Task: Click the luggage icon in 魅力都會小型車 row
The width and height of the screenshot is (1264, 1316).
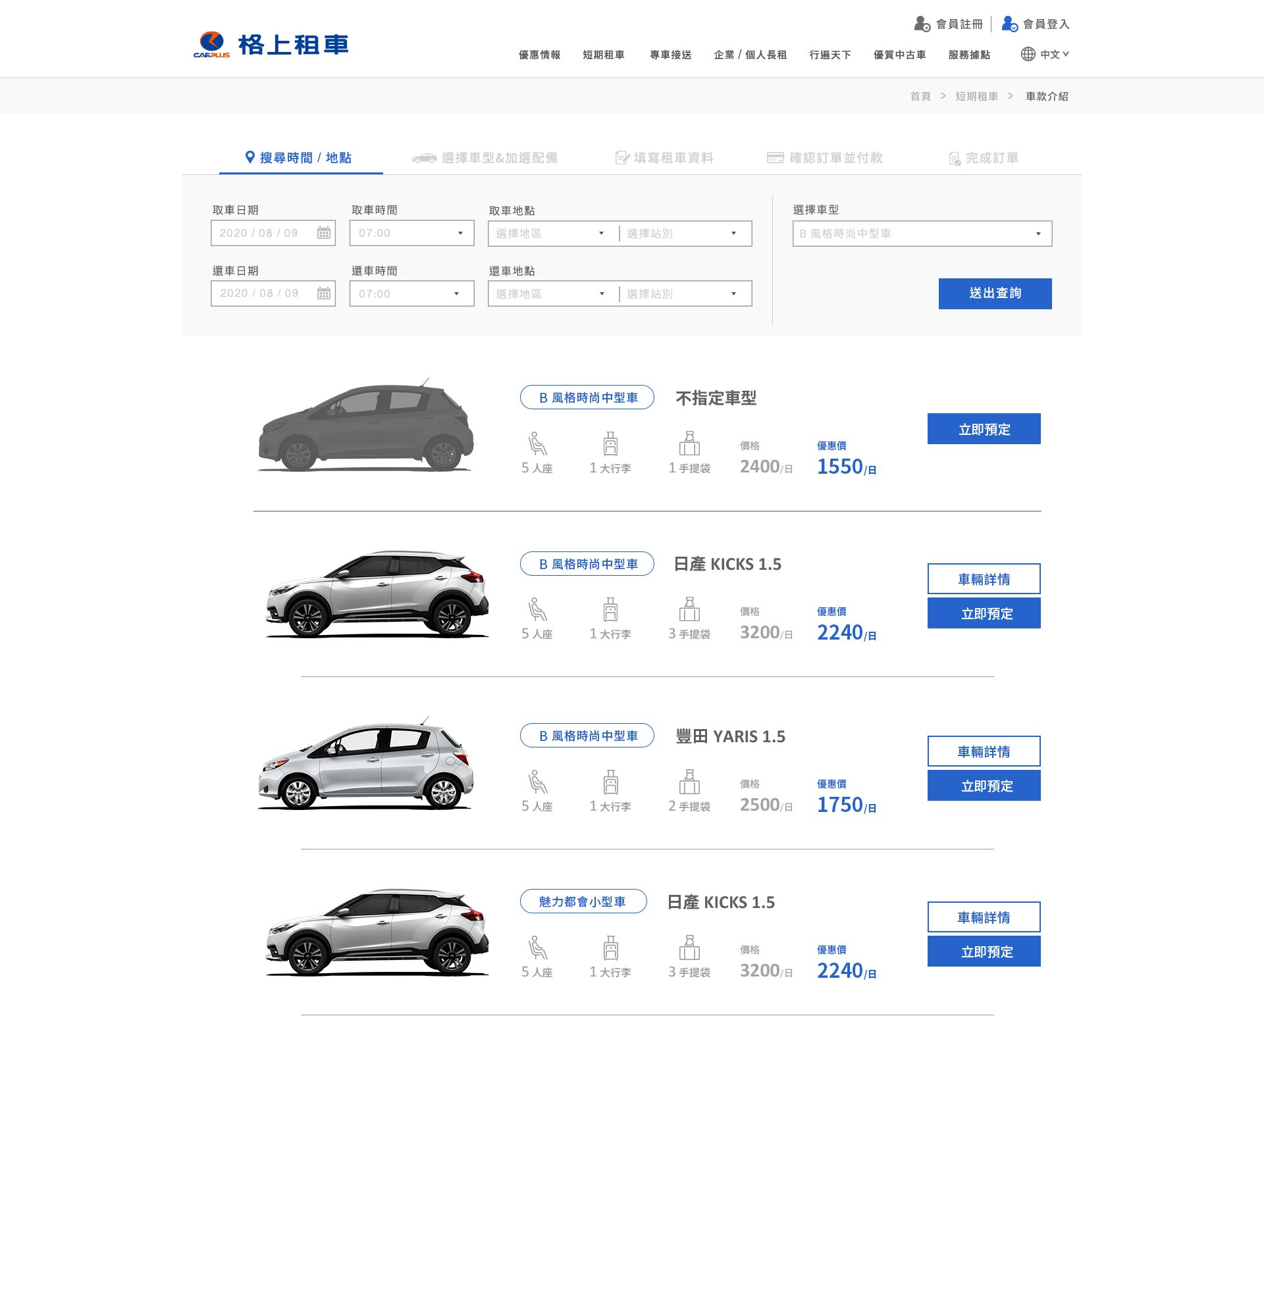Action: pos(610,948)
